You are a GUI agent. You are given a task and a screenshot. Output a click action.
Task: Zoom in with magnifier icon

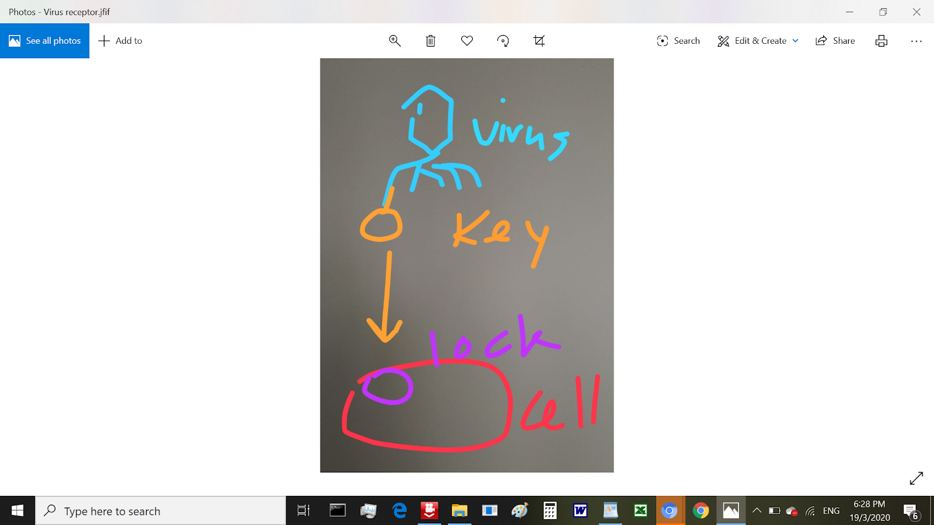395,41
